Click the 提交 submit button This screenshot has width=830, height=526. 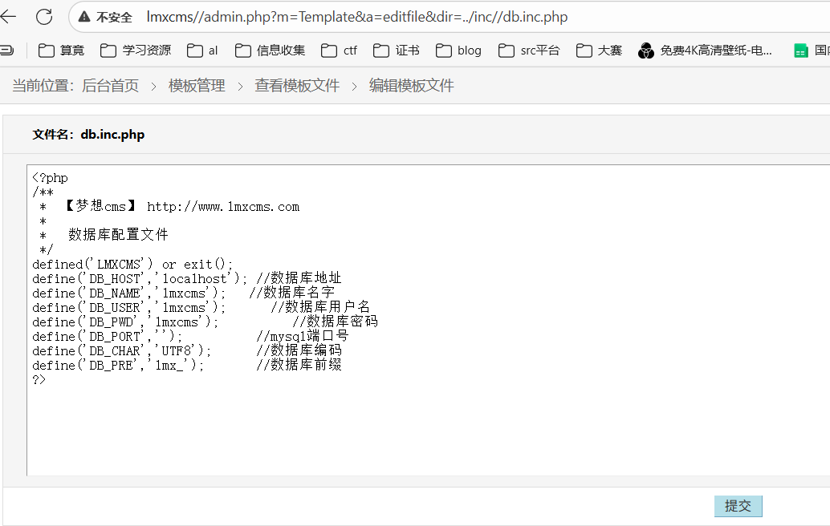[x=738, y=506]
